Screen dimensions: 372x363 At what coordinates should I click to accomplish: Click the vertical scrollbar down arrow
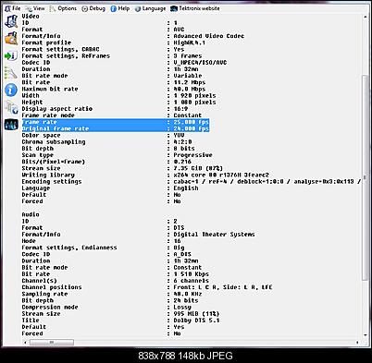pos(366,334)
